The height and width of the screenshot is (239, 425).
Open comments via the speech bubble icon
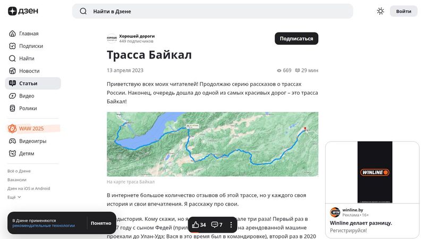coord(215,225)
